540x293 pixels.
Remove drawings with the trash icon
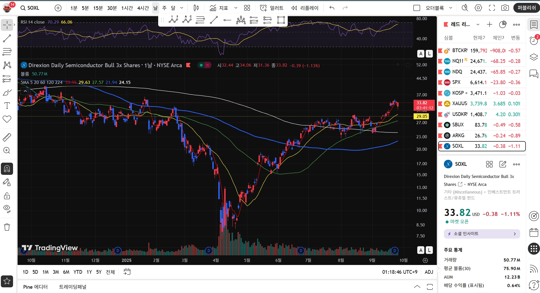[7, 227]
